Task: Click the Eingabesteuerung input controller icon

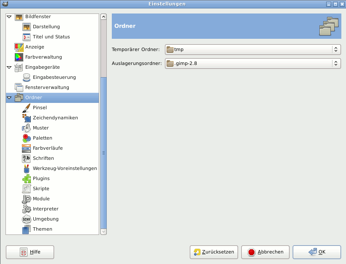Action: 26,77
